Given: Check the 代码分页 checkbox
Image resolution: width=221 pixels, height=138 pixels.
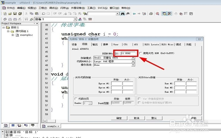Looking at the screenshot, I should [x=76, y=99].
